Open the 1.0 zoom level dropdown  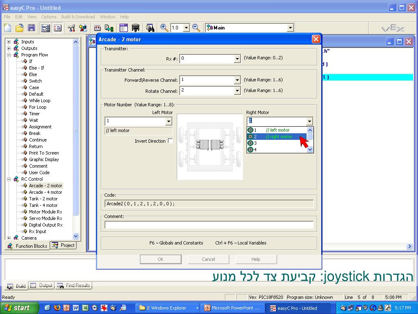186,28
